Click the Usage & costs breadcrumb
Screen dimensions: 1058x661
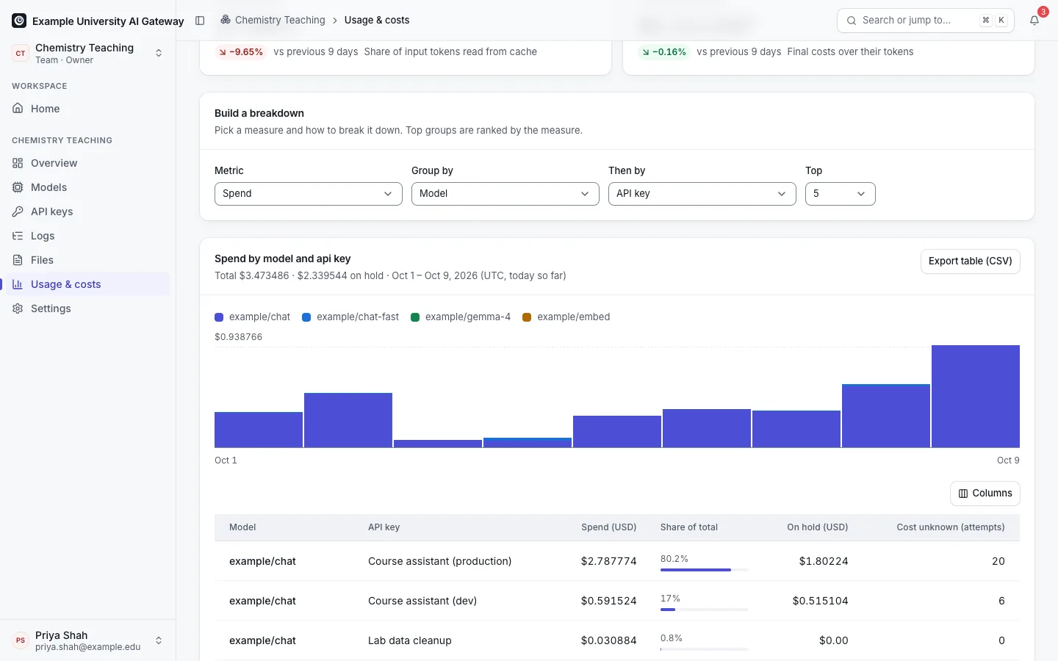tap(377, 20)
